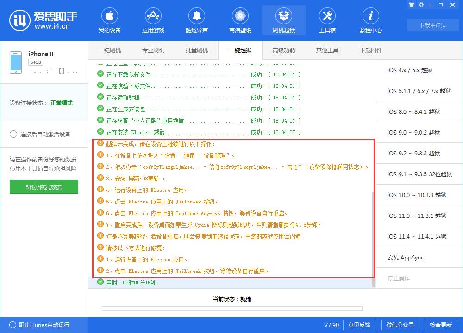
Task: Click 检查更新 check update button
Action: pyautogui.click(x=441, y=325)
